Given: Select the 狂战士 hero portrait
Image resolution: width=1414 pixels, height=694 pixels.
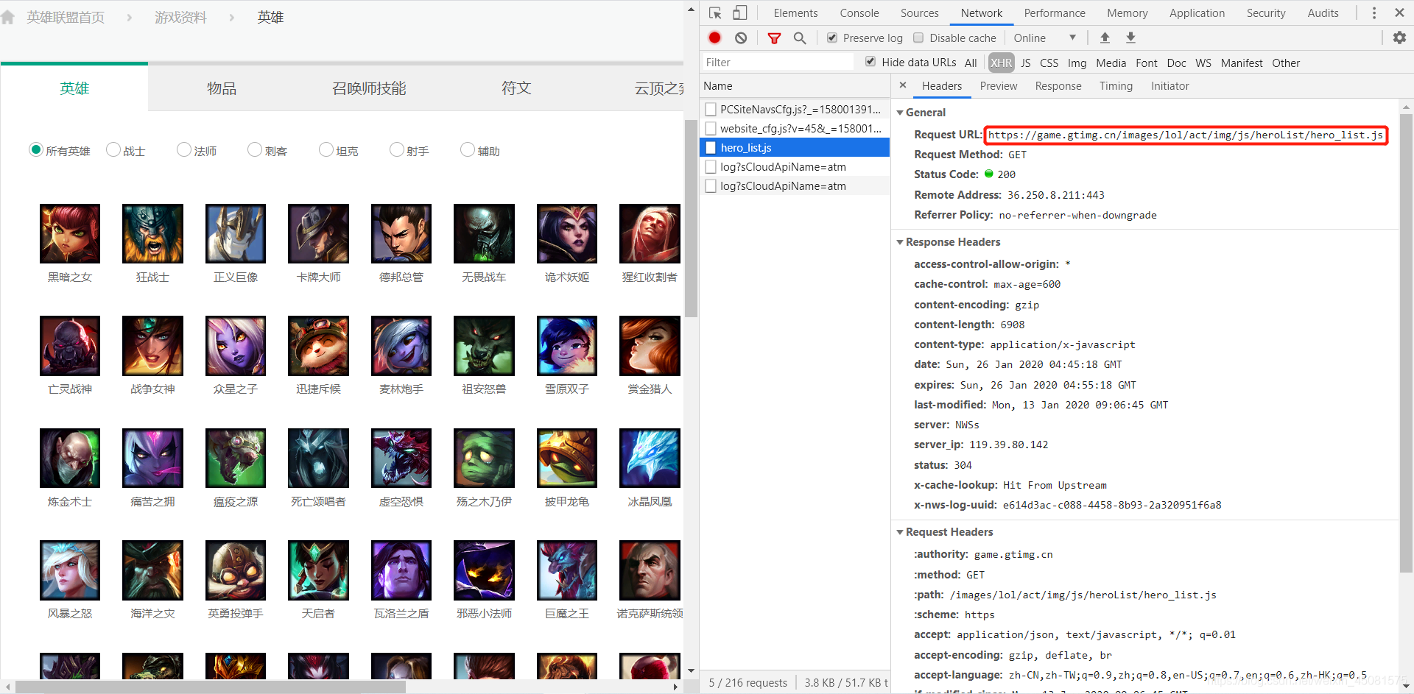Looking at the screenshot, I should coord(152,233).
